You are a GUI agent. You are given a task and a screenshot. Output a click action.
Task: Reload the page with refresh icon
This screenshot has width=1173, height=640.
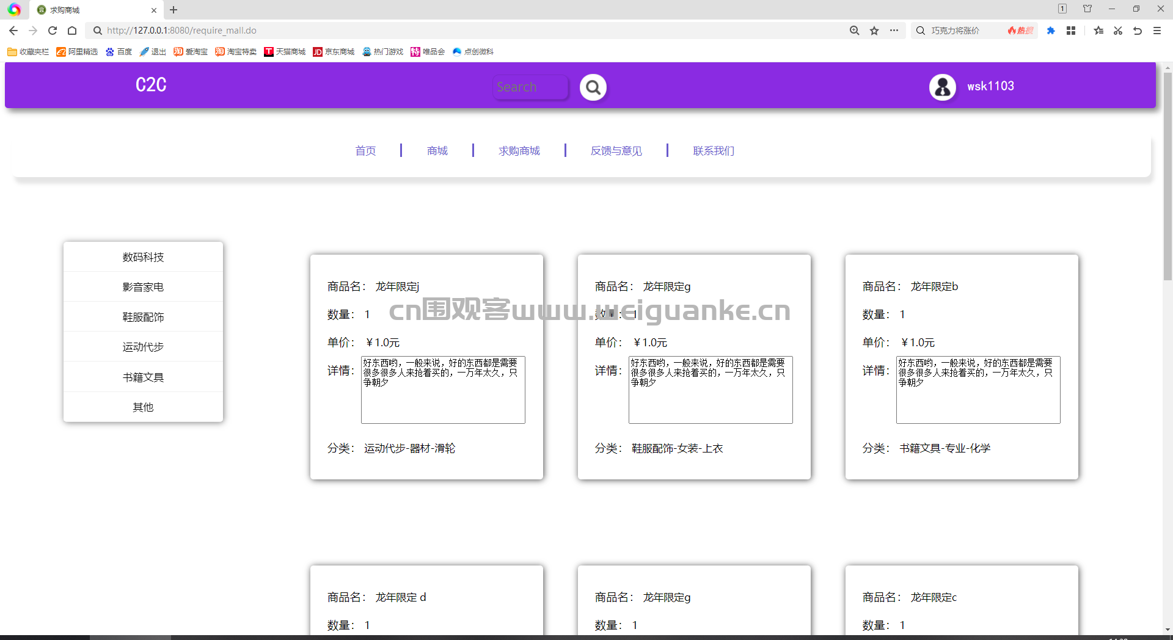[53, 31]
